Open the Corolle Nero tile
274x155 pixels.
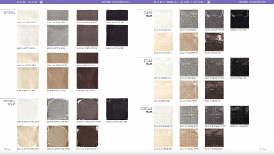pos(240,115)
